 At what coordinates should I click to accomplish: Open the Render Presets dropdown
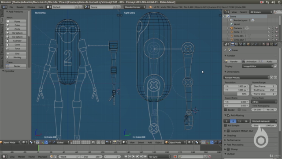pos(246,78)
